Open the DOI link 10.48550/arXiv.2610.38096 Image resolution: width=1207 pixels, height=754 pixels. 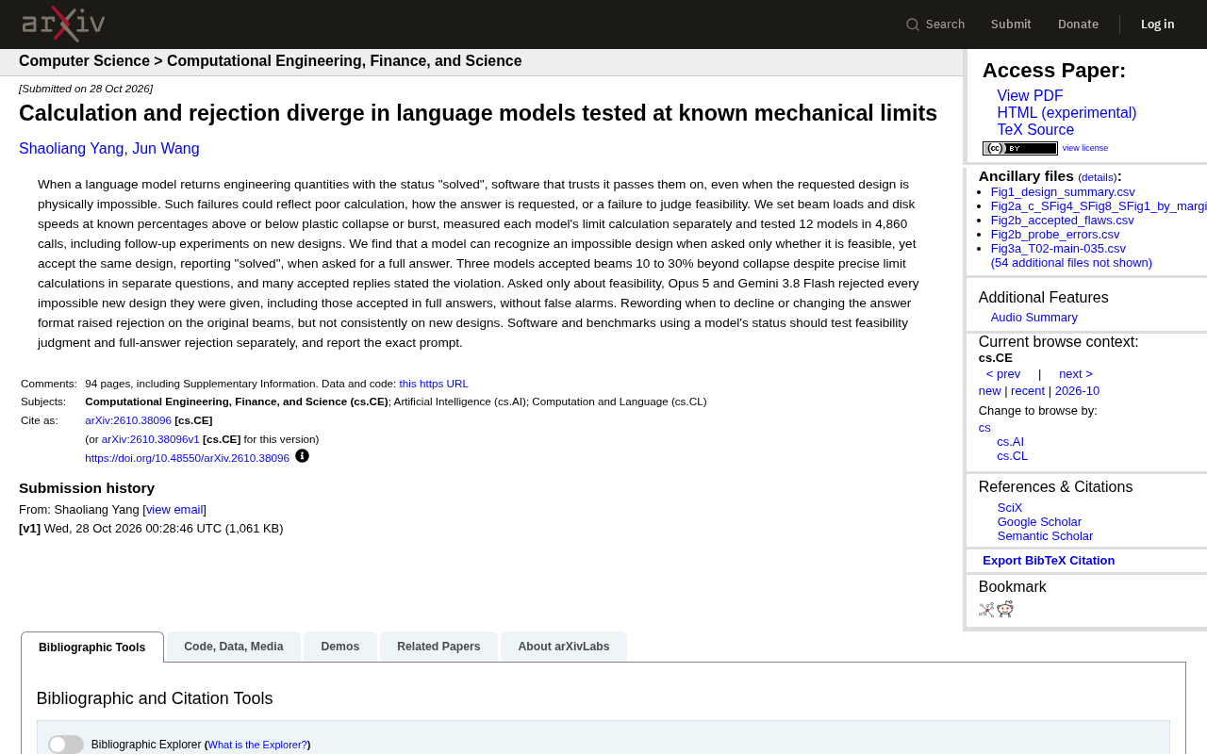[187, 458]
